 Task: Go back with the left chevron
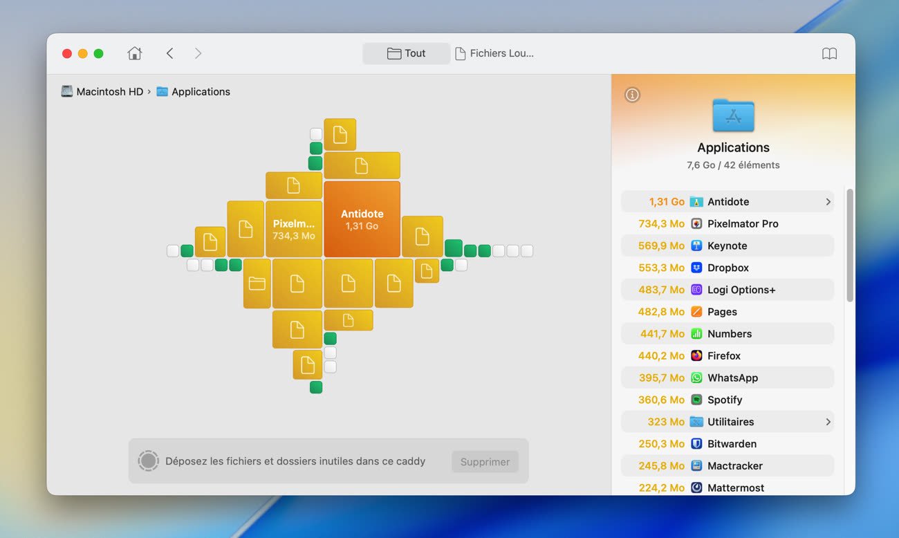pos(169,53)
